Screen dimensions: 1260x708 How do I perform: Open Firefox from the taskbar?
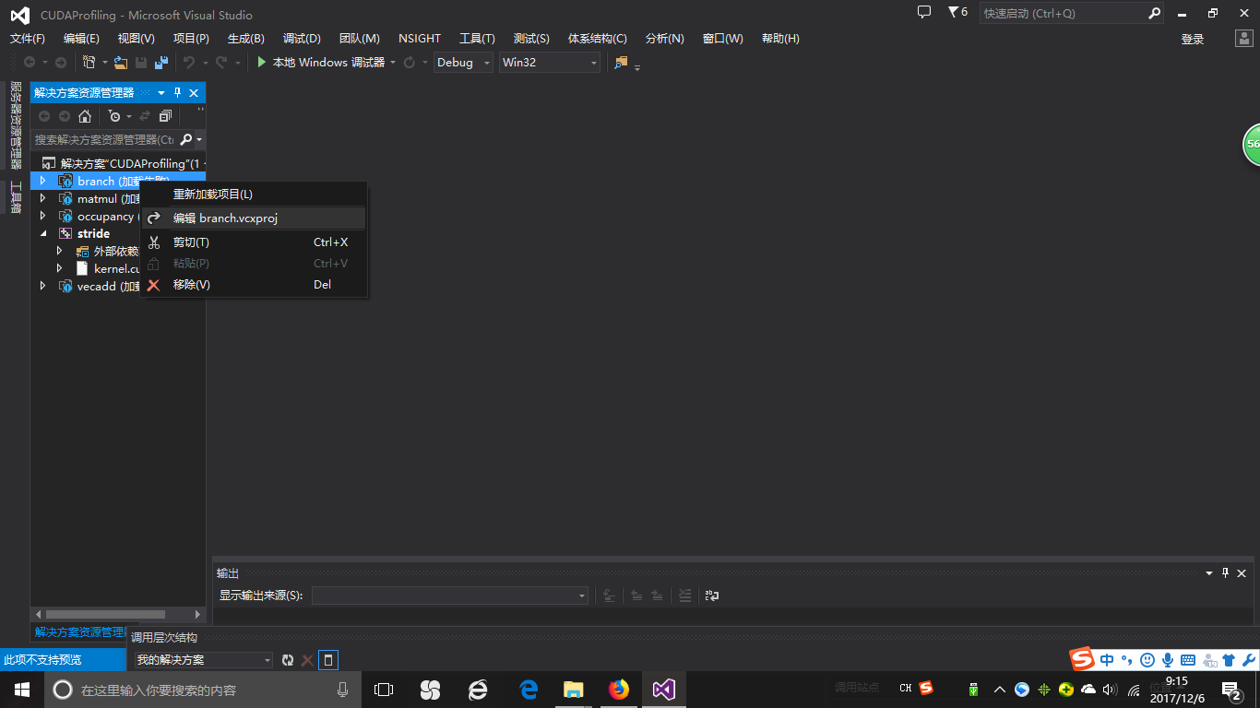(x=618, y=690)
